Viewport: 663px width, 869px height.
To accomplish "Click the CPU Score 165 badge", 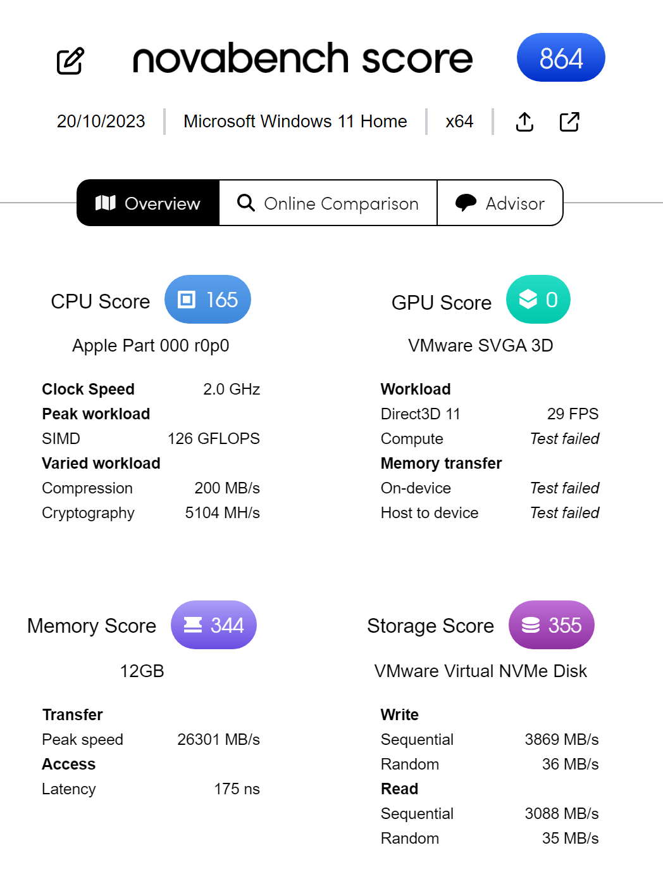I will tap(208, 299).
